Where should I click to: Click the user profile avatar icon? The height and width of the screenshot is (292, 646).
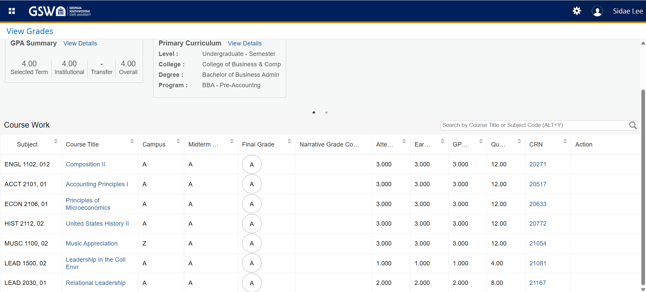[x=597, y=11]
